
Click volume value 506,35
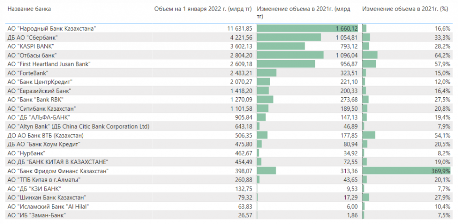(243, 136)
